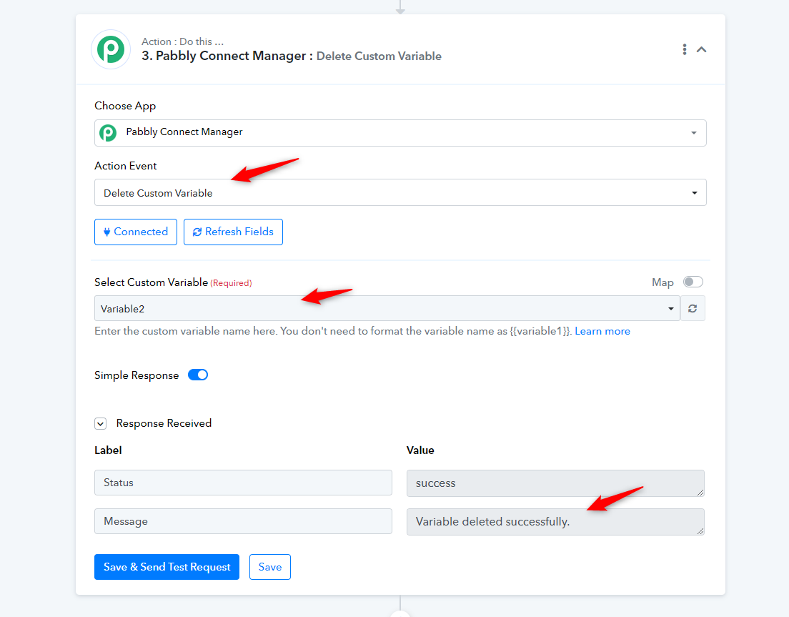
Task: Click the success value field
Action: coord(555,483)
